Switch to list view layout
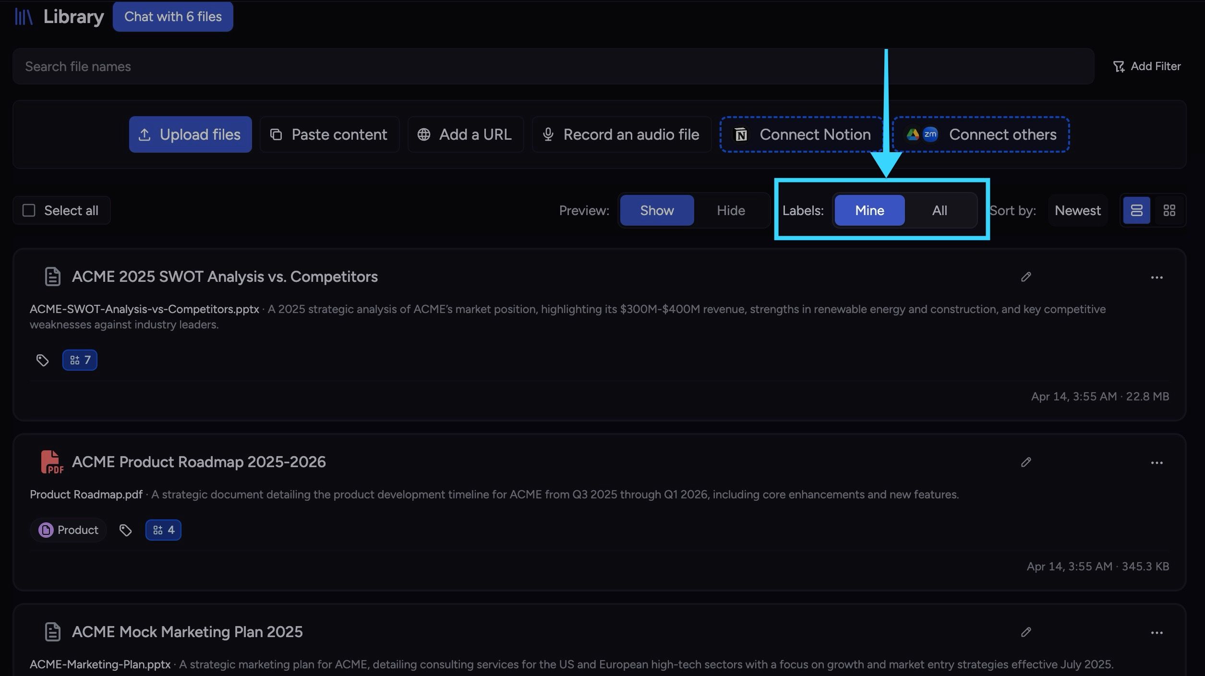 click(x=1136, y=210)
